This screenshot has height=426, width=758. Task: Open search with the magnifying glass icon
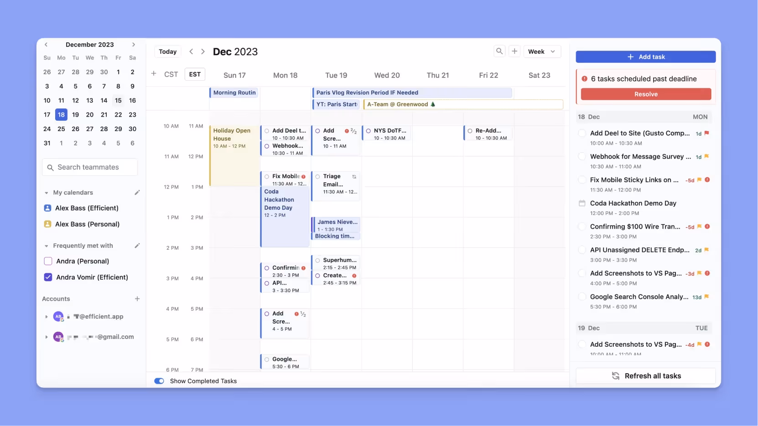click(499, 51)
